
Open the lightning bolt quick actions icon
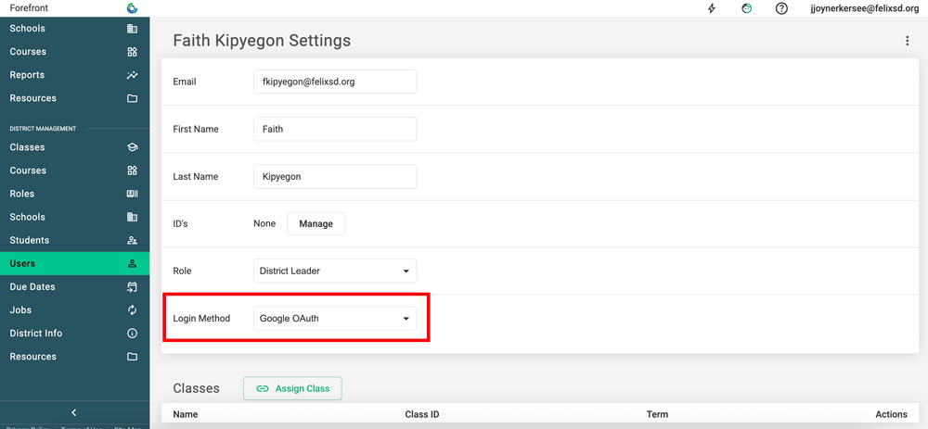(x=712, y=8)
